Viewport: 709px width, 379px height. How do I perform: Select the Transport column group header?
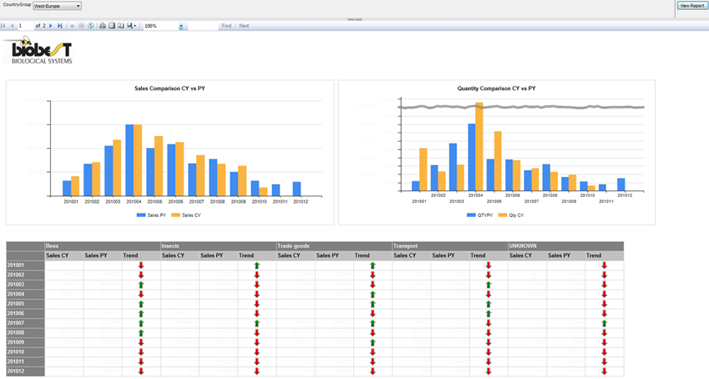click(450, 247)
